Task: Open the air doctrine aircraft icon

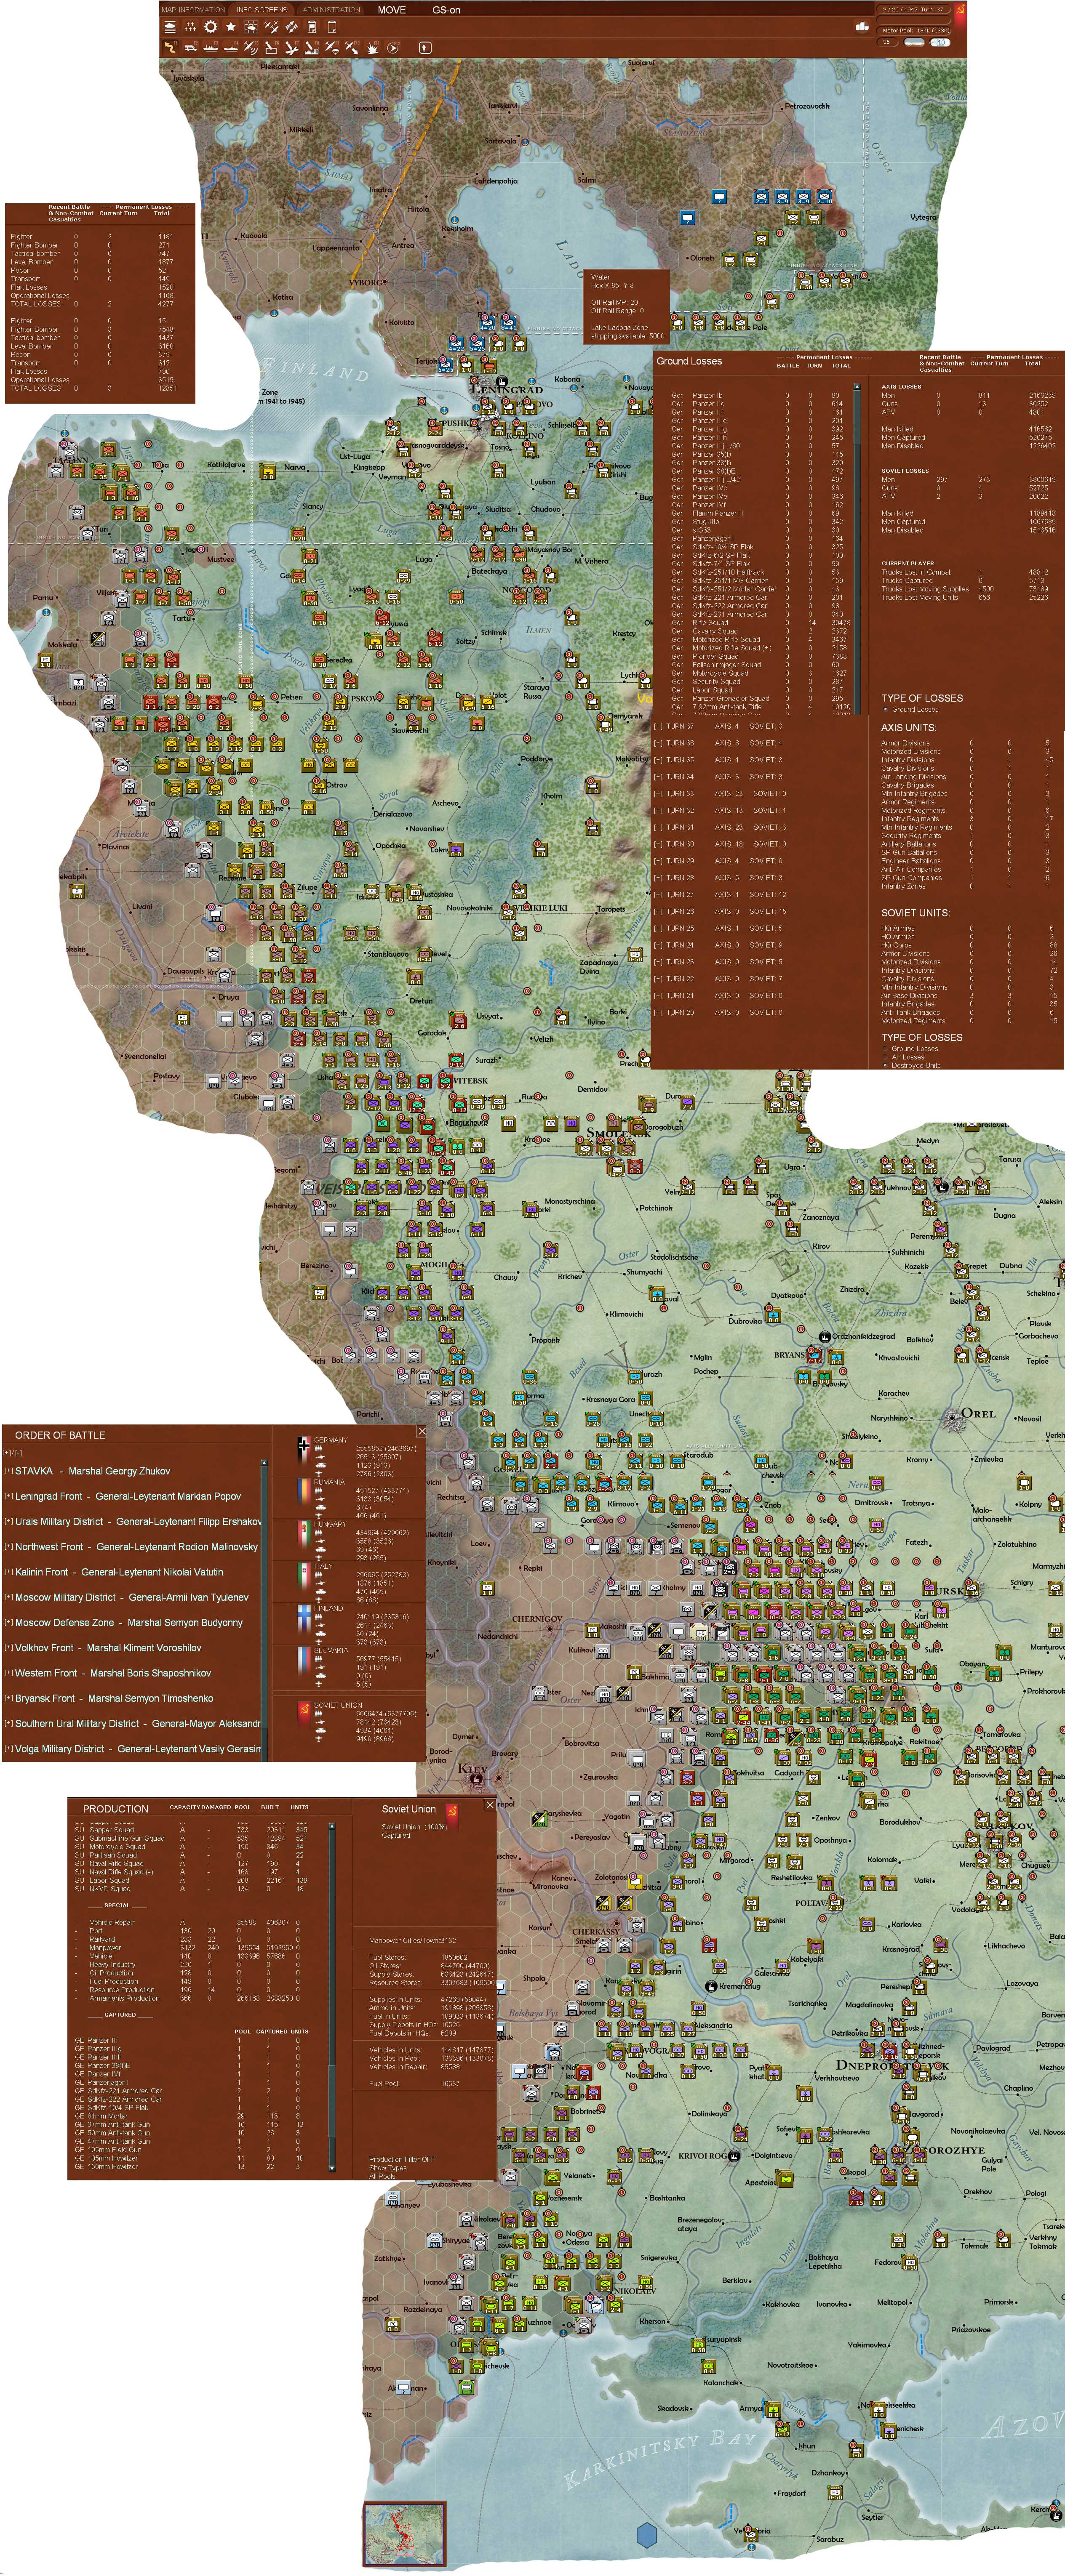Action: click(270, 27)
